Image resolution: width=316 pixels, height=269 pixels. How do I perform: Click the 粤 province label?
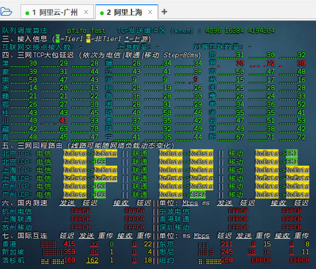tap(212, 104)
